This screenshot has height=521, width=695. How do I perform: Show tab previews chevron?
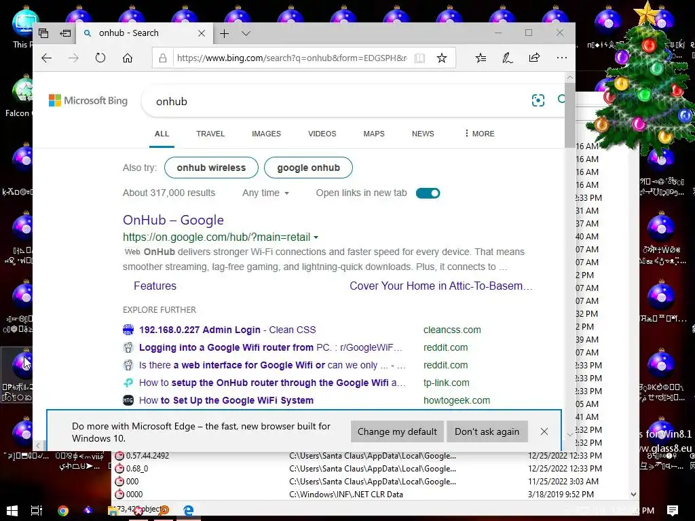pos(246,33)
